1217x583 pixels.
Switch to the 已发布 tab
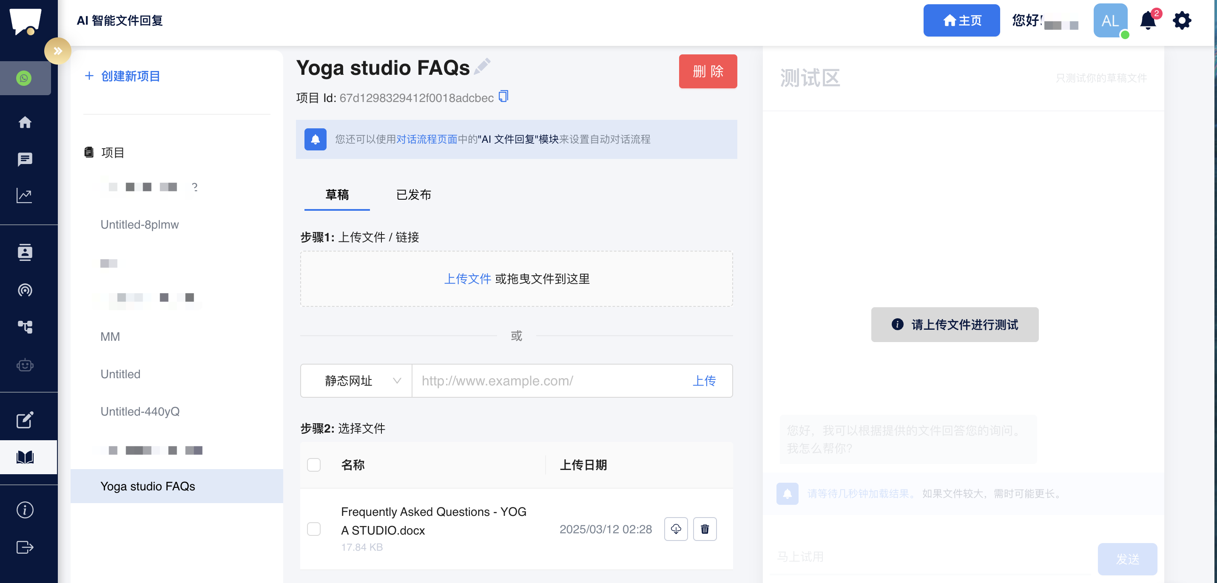click(x=413, y=195)
